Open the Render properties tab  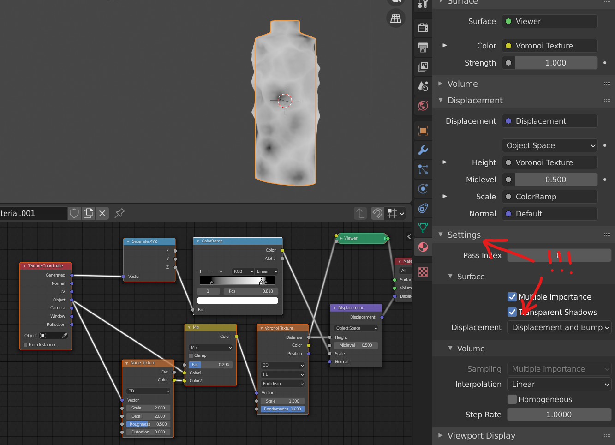click(x=423, y=28)
